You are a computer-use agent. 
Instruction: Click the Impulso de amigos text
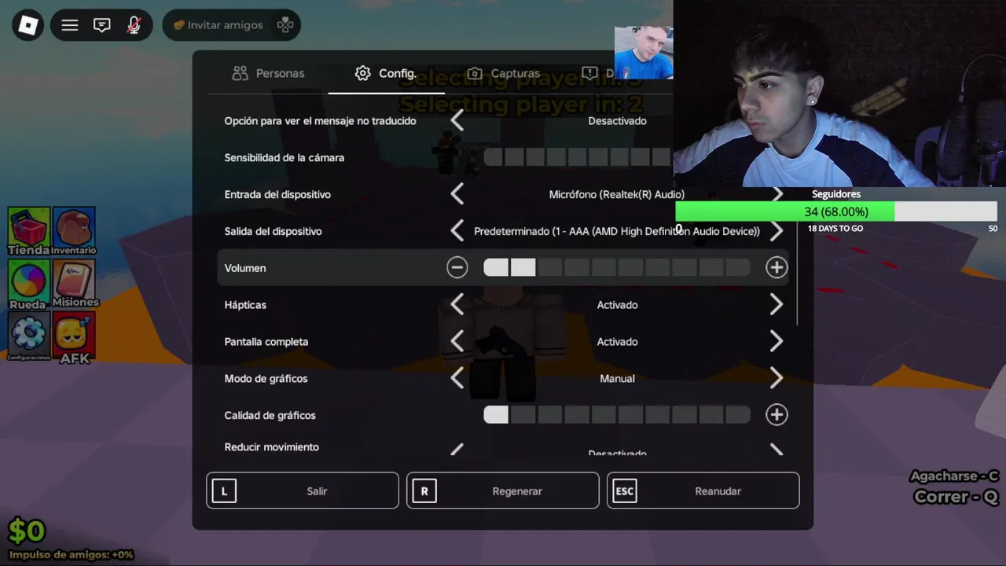[71, 554]
